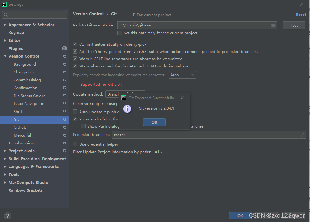Enable 'Auto-update if push' checkbox
The height and width of the screenshot is (222, 310).
point(75,112)
